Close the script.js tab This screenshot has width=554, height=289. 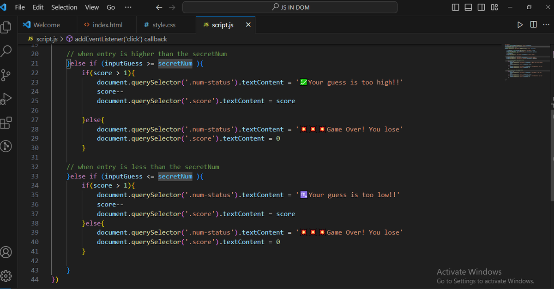pyautogui.click(x=248, y=25)
